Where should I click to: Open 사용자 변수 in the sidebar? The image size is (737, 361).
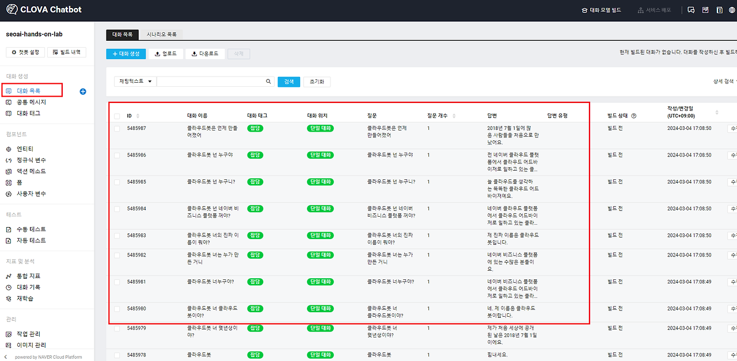(x=31, y=194)
